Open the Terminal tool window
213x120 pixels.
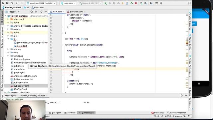pos(70,113)
